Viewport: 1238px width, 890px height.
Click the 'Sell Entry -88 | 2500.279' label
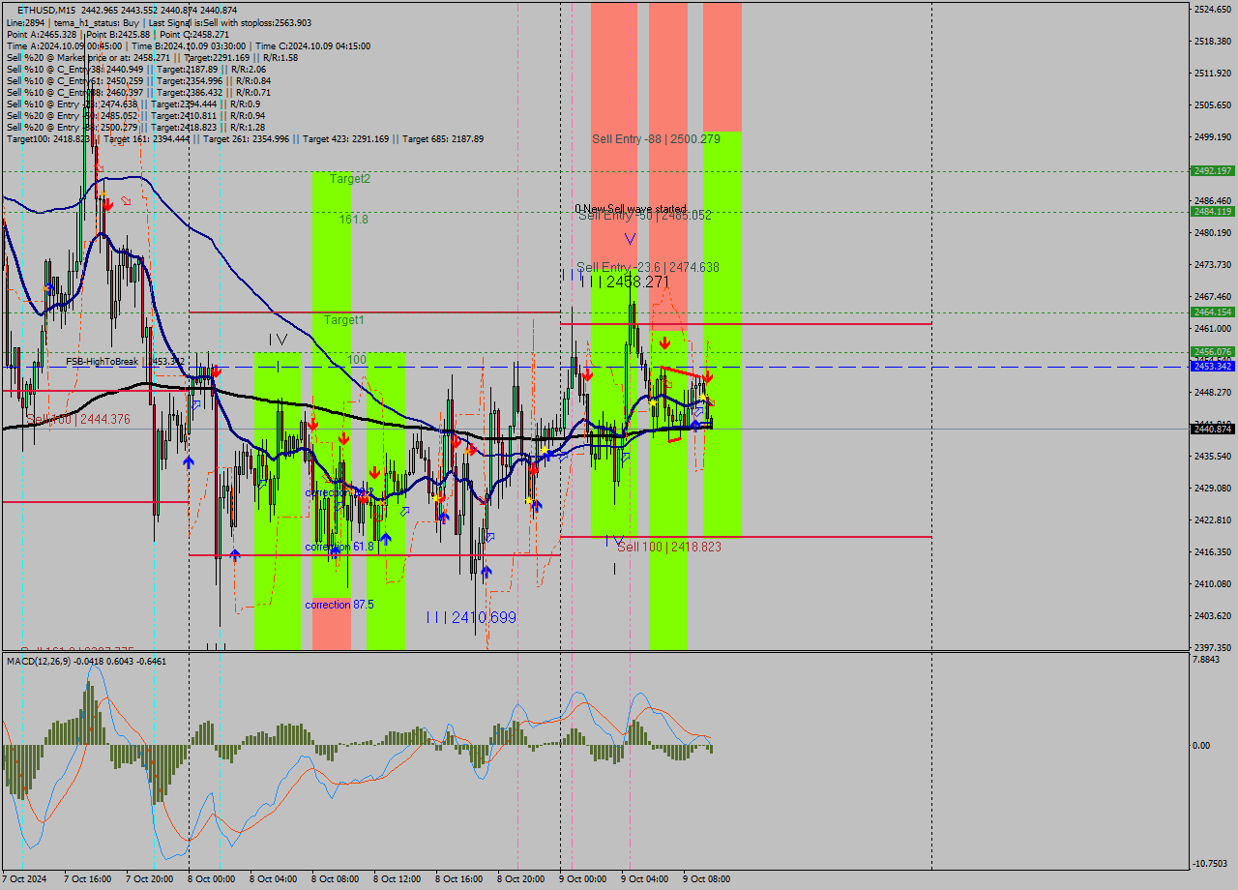pyautogui.click(x=656, y=139)
